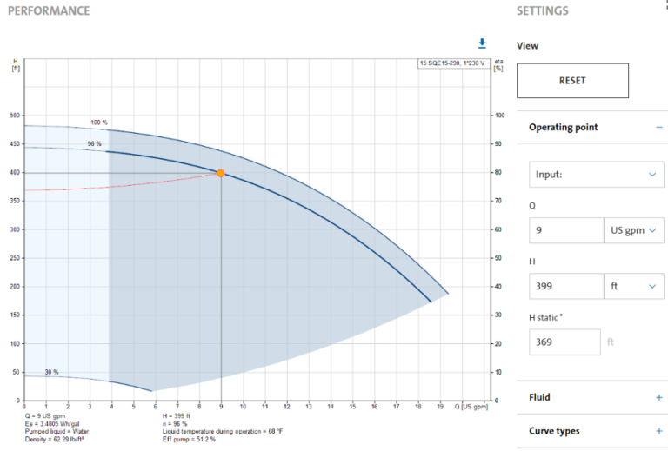Click the H static field showing 369
The height and width of the screenshot is (451, 668).
pyautogui.click(x=564, y=342)
